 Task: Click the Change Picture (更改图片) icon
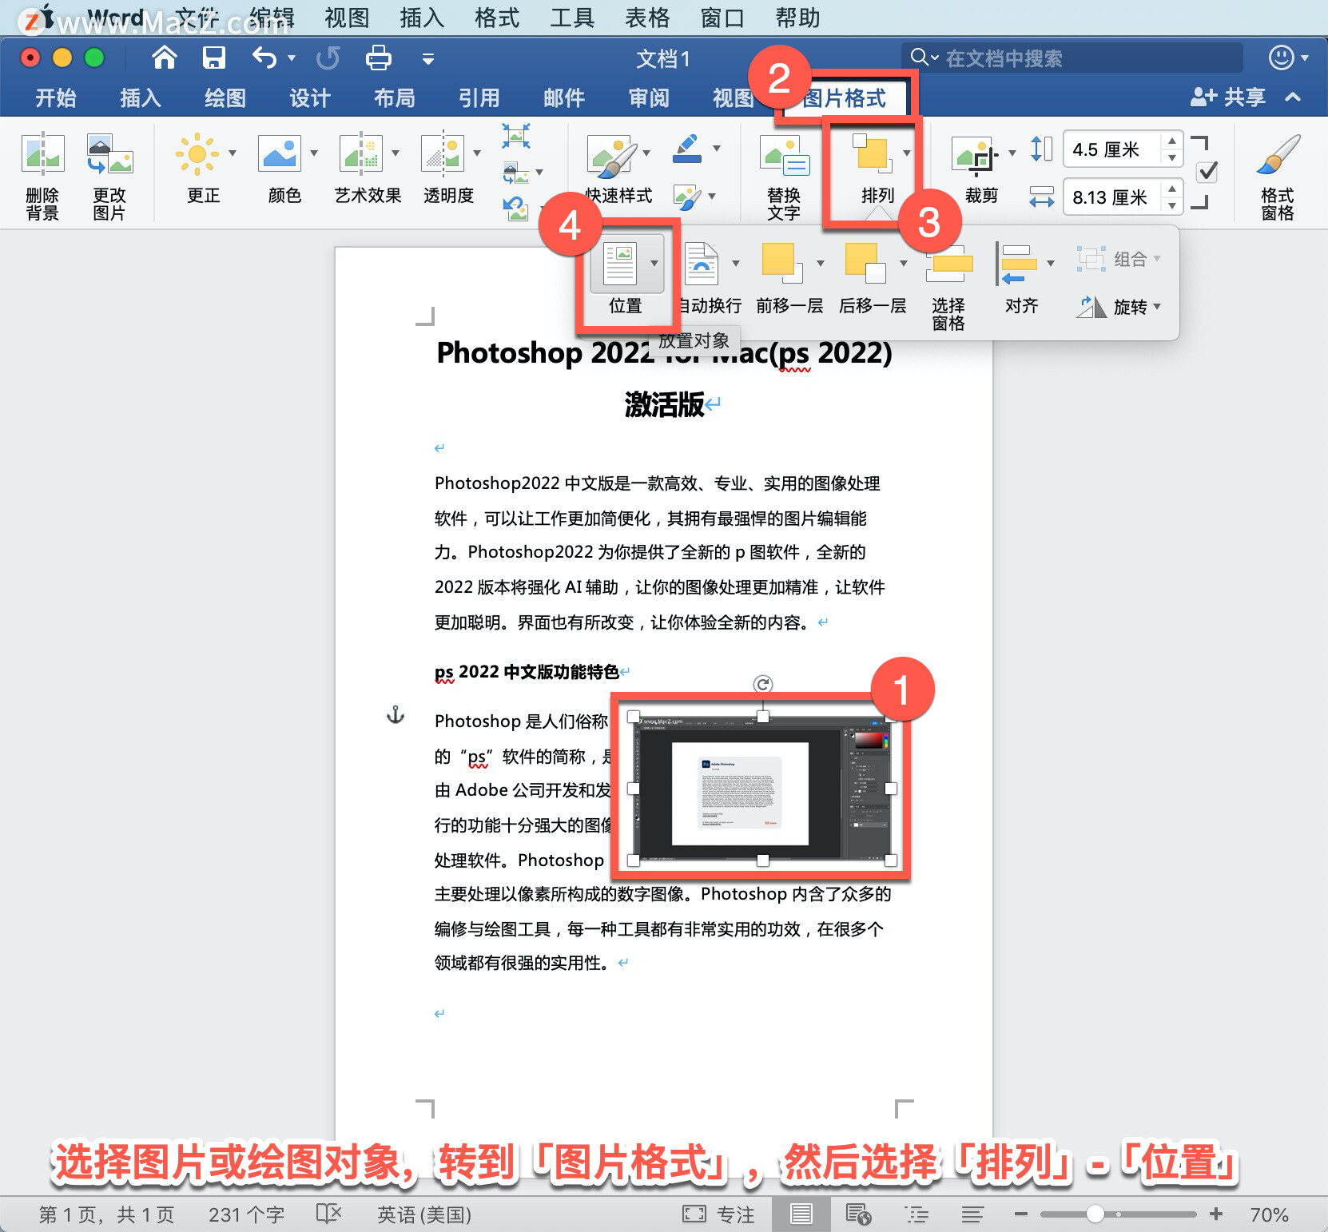pos(109,153)
